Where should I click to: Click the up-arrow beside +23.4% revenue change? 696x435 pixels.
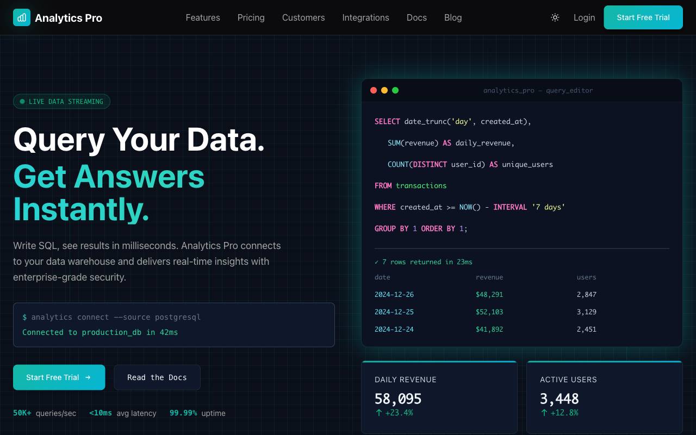pos(379,413)
